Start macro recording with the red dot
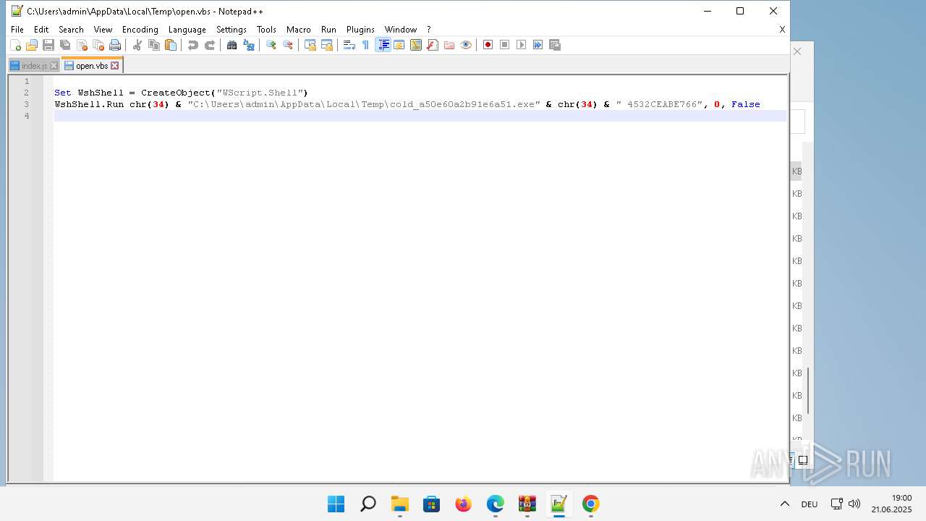 pyautogui.click(x=488, y=45)
